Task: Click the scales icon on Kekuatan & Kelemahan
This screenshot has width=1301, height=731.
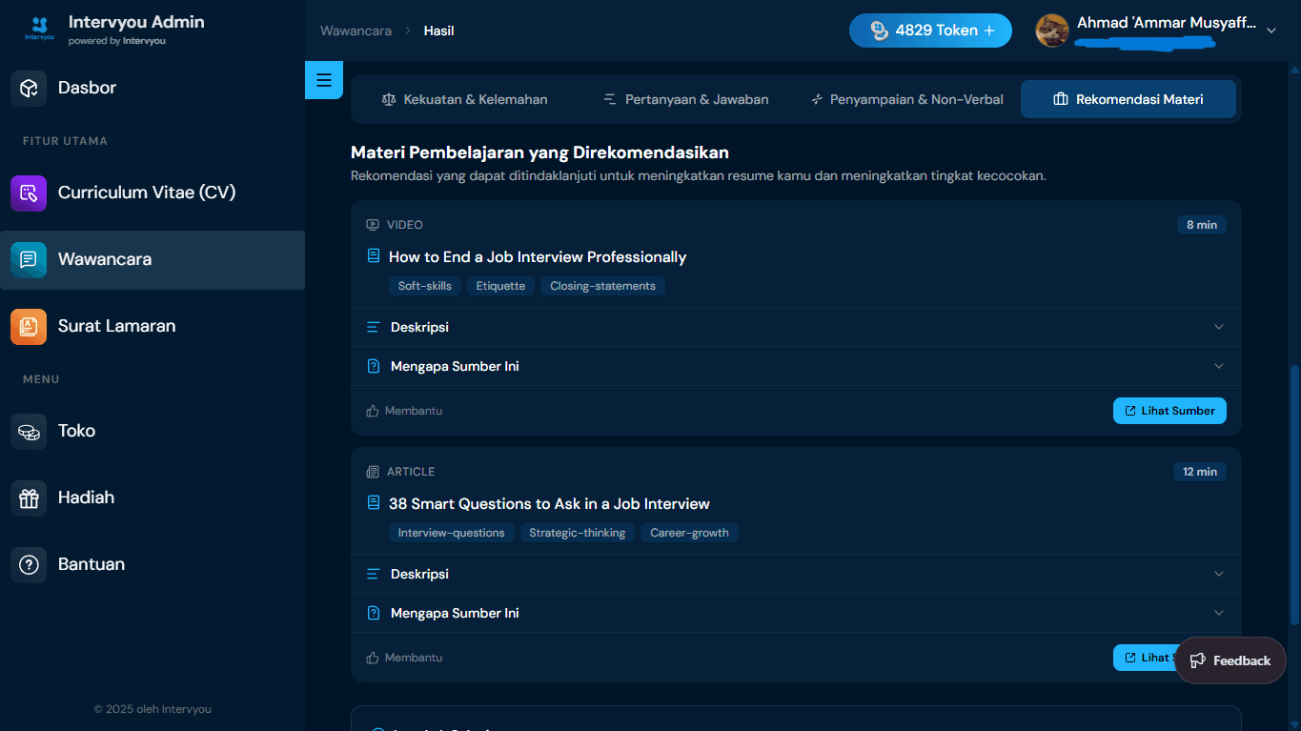Action: pyautogui.click(x=388, y=99)
